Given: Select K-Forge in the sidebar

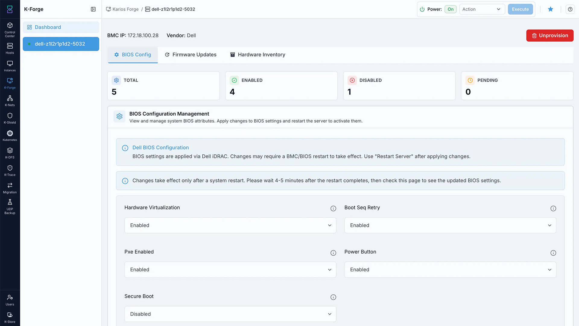Looking at the screenshot, I should coord(10,84).
